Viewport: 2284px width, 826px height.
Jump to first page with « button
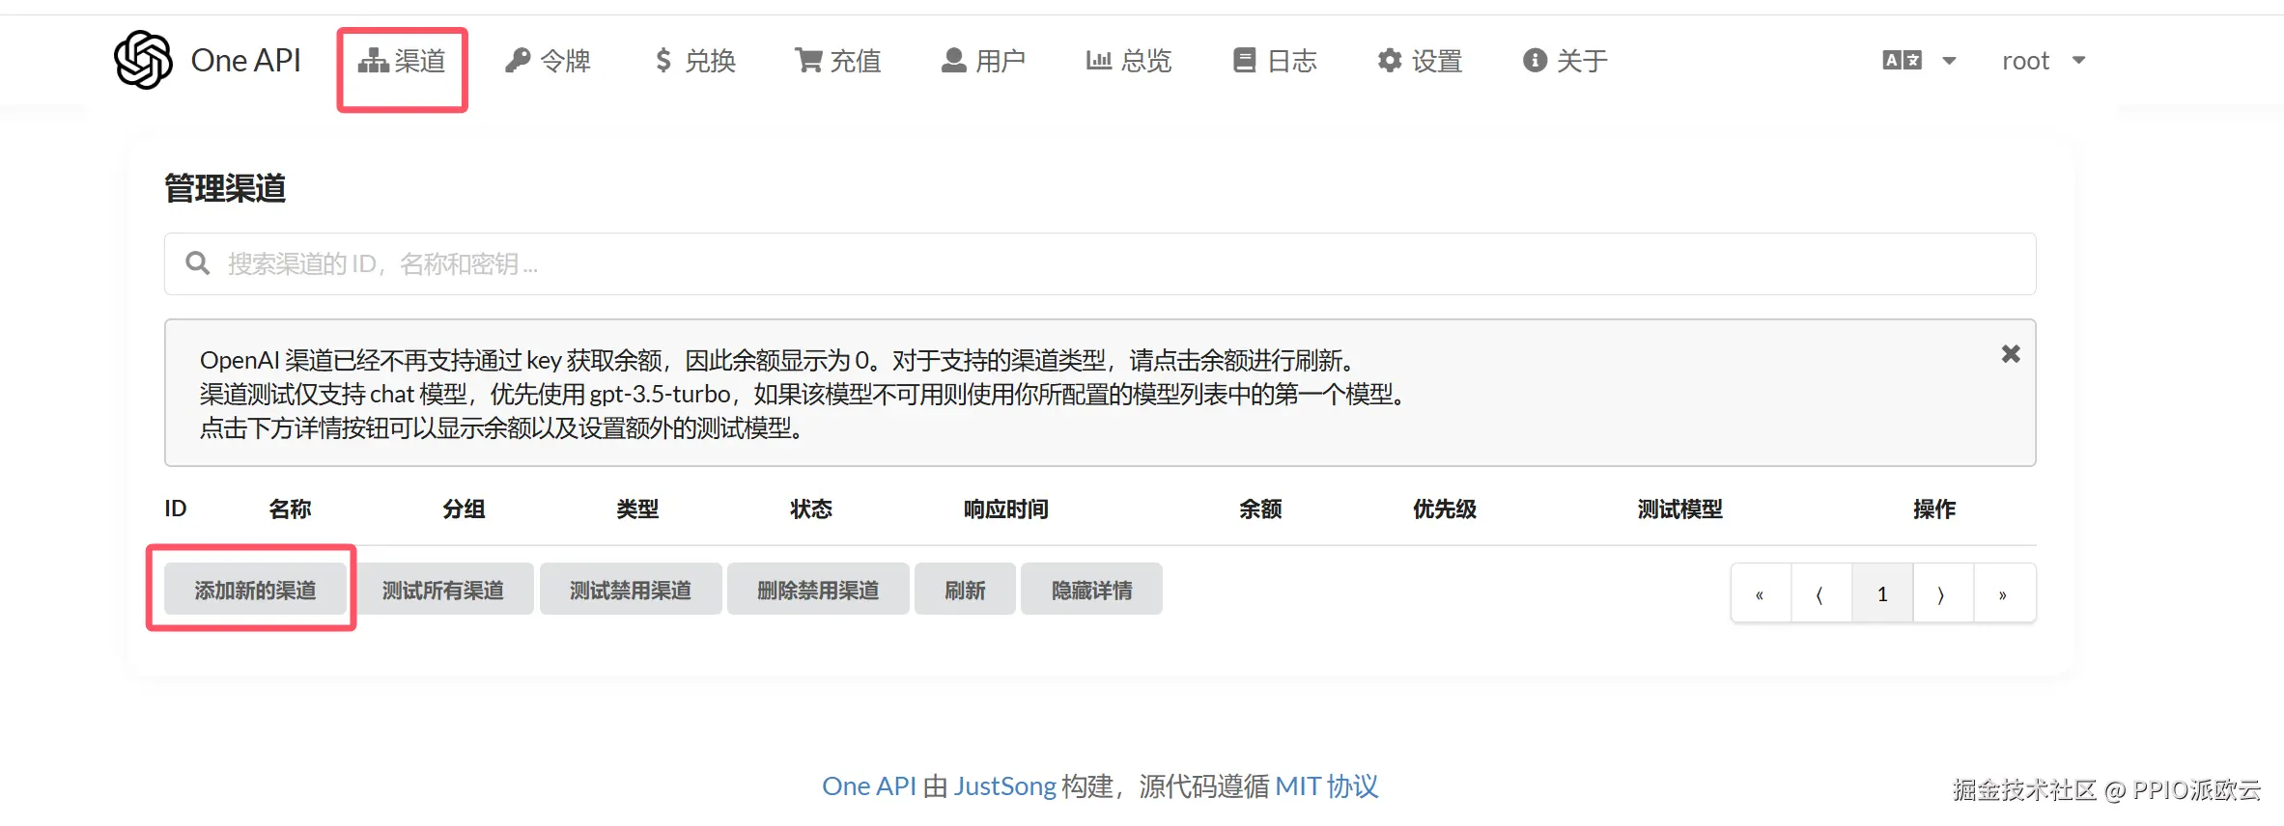(1761, 593)
